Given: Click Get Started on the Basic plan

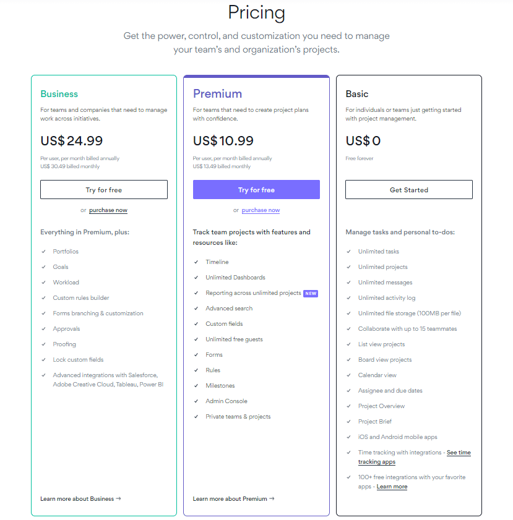Looking at the screenshot, I should (408, 190).
